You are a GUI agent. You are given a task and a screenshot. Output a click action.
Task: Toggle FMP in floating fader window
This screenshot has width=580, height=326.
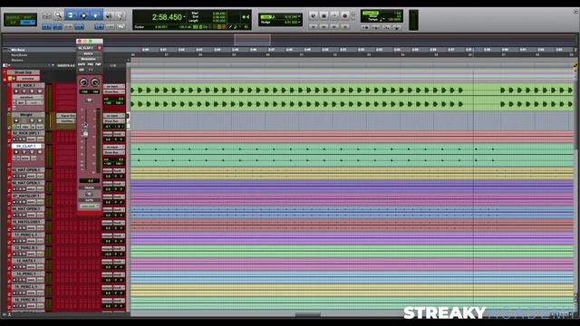tap(98, 64)
